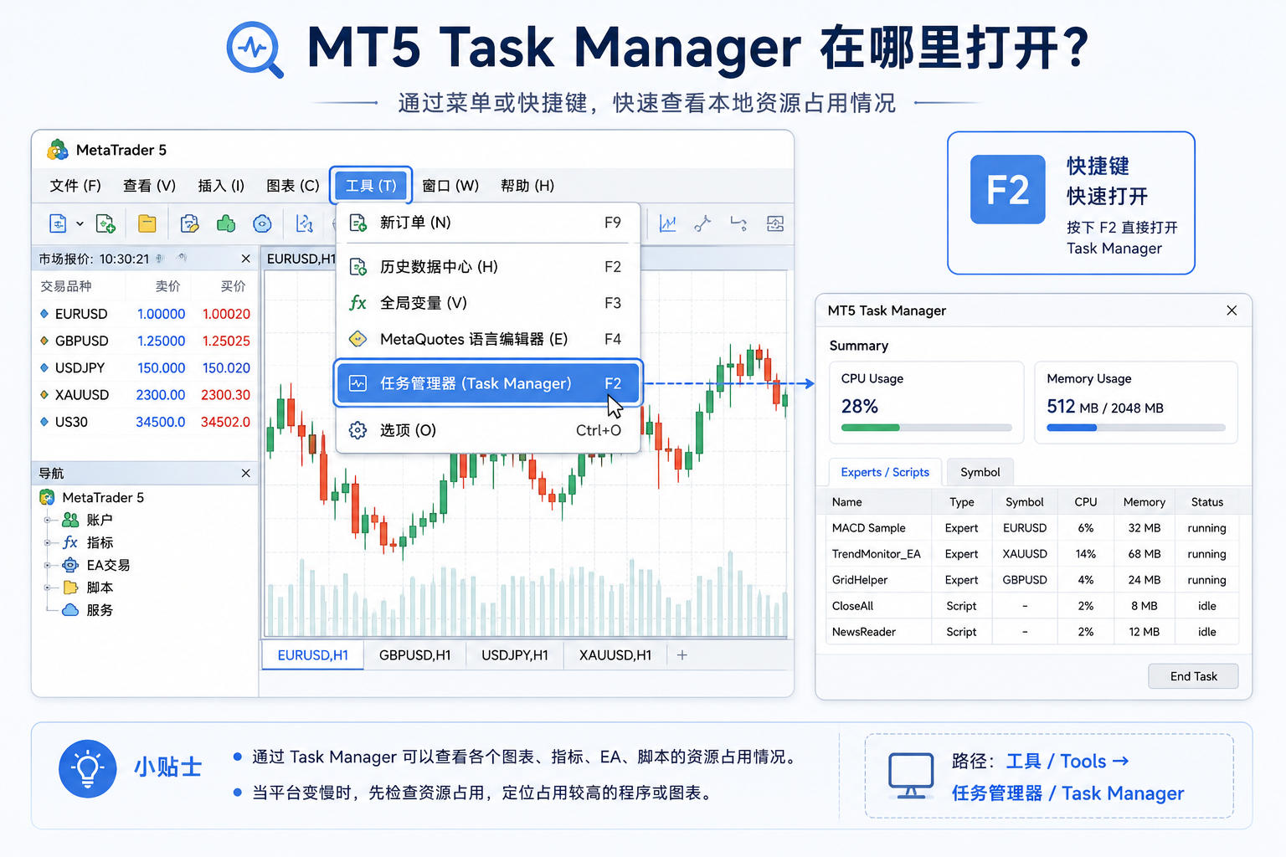1286x857 pixels.
Task: Click the MetaQuotes diamond editor icon
Action: click(x=358, y=339)
